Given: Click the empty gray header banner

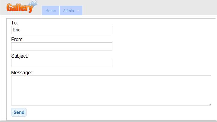Looking at the screenshot, I should pyautogui.click(x=149, y=8).
